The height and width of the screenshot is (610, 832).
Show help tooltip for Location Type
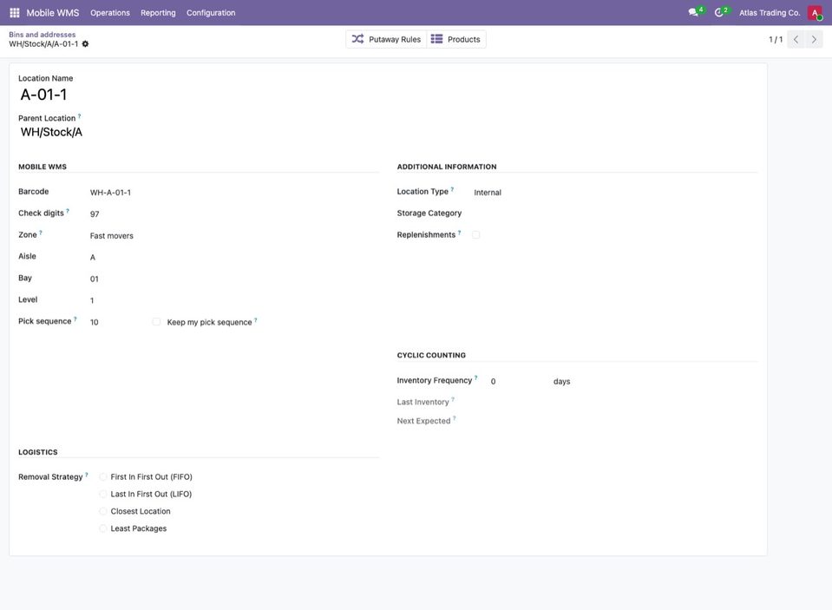click(452, 189)
